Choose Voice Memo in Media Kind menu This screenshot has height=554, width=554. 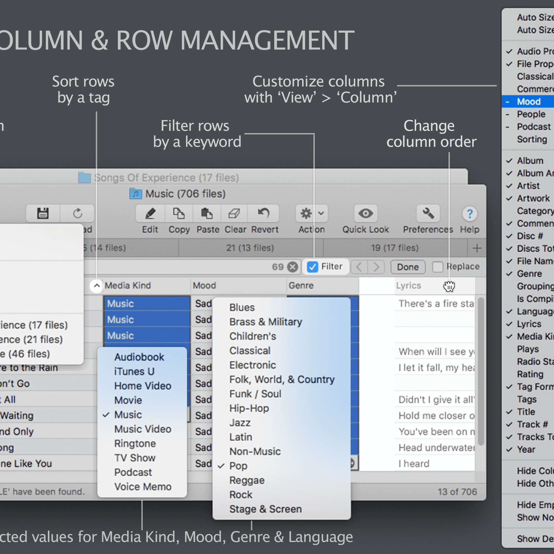pyautogui.click(x=142, y=487)
